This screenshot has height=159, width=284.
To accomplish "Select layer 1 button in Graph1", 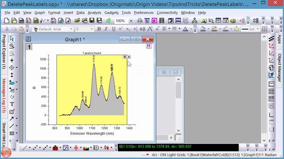I will pos(29,47).
